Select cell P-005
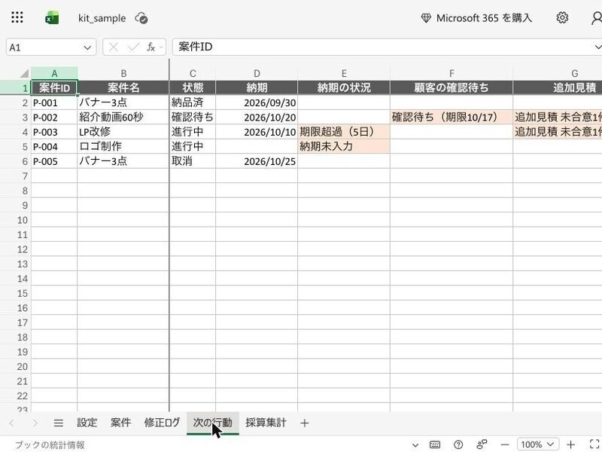The height and width of the screenshot is (452, 602). 54,161
